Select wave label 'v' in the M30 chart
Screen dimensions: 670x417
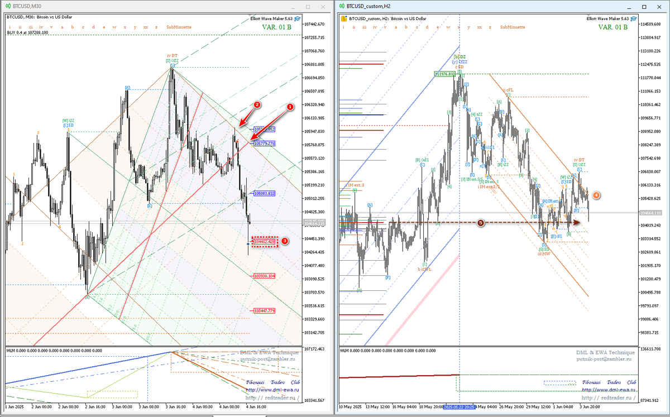51,27
